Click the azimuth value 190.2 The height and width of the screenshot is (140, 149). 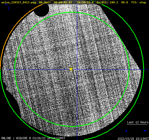pos(114,2)
